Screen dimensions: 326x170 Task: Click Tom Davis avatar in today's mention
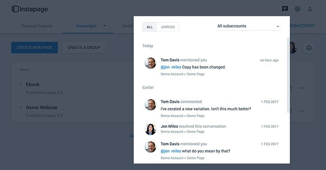coord(150,63)
